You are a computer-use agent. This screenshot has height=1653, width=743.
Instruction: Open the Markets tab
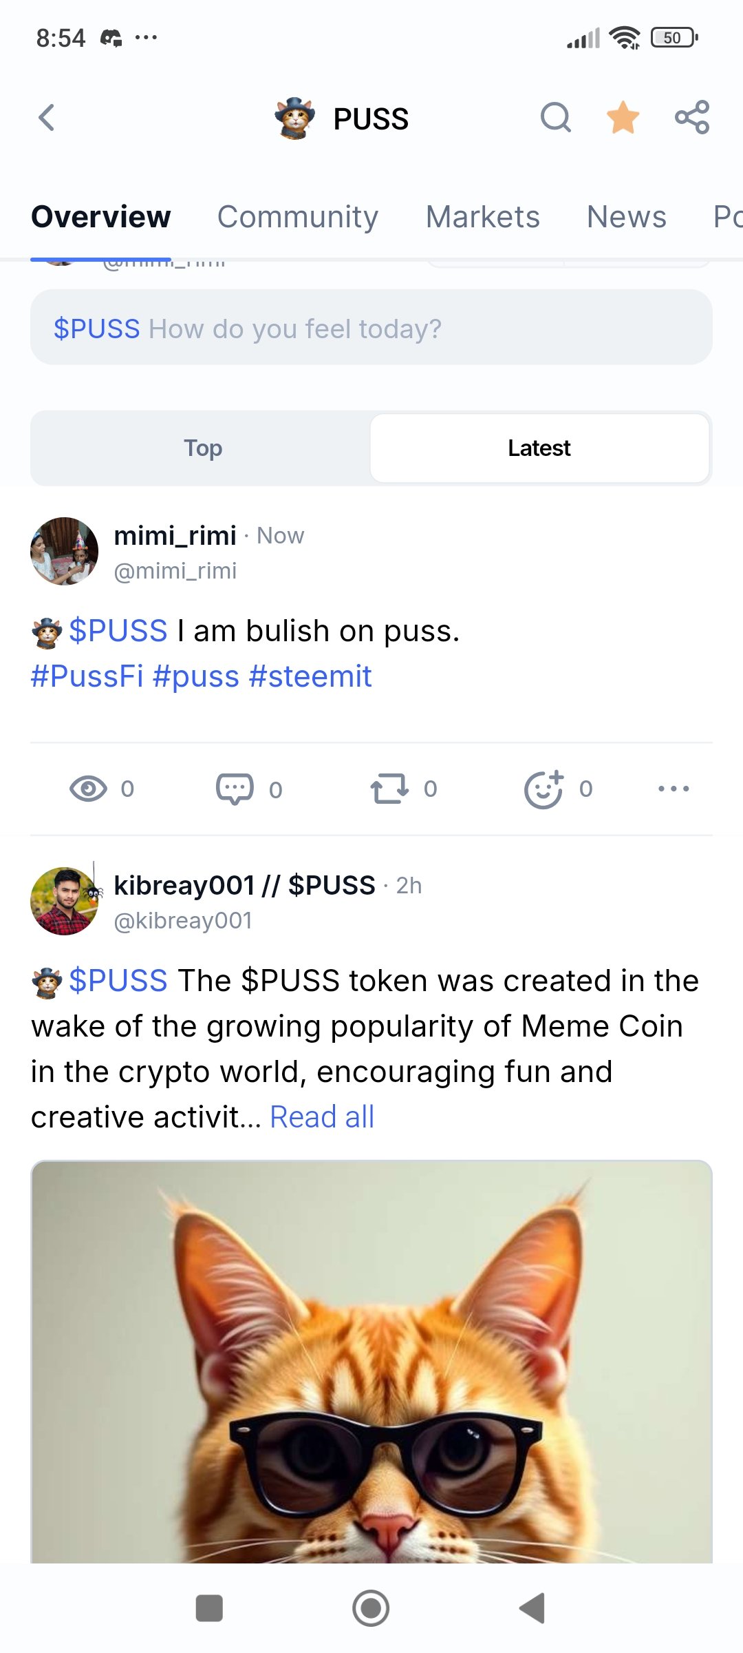point(483,217)
